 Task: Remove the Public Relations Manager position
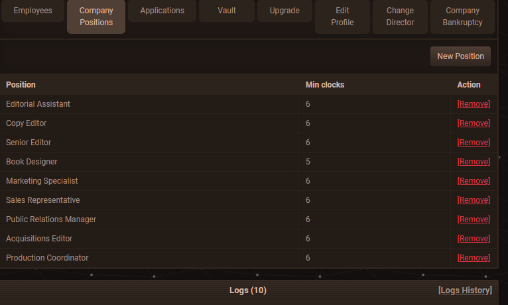[474, 219]
